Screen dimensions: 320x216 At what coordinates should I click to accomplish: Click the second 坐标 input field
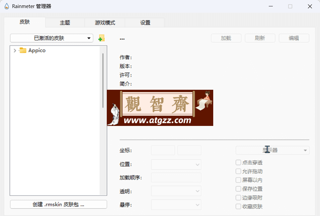coord(189,150)
